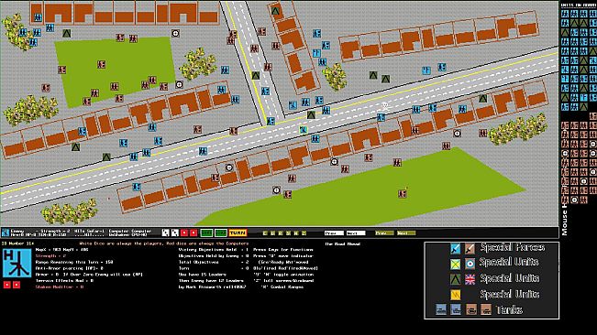
Task: Click the olive-colored Prev button
Action: [x=384, y=232]
